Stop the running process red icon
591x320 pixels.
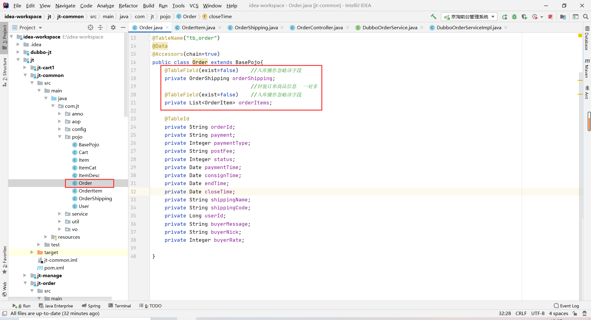[x=550, y=17]
